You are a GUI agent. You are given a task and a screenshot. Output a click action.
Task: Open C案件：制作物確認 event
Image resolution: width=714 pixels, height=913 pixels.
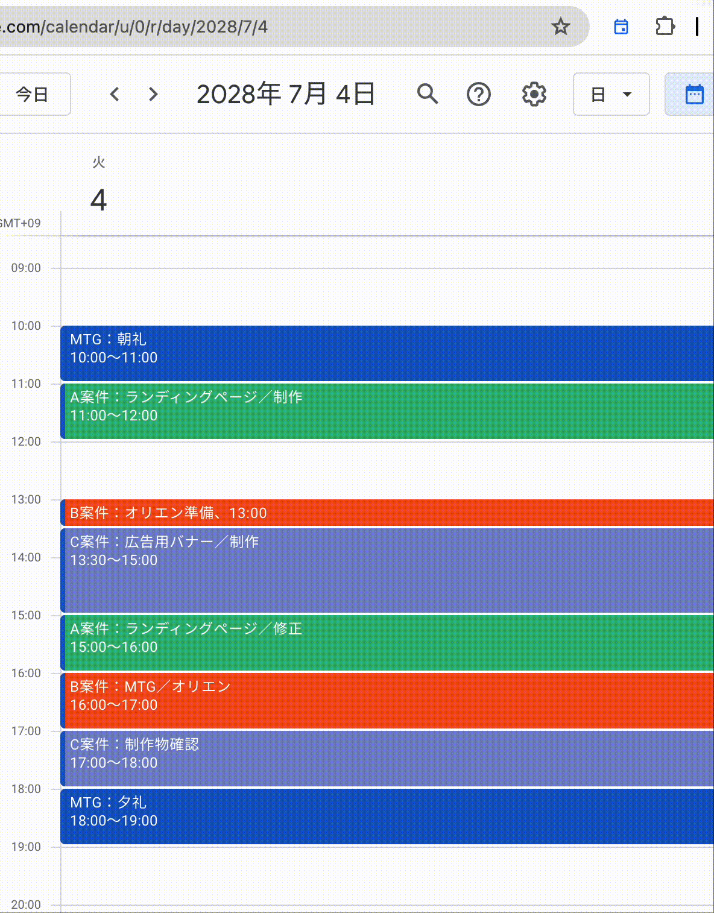click(387, 759)
